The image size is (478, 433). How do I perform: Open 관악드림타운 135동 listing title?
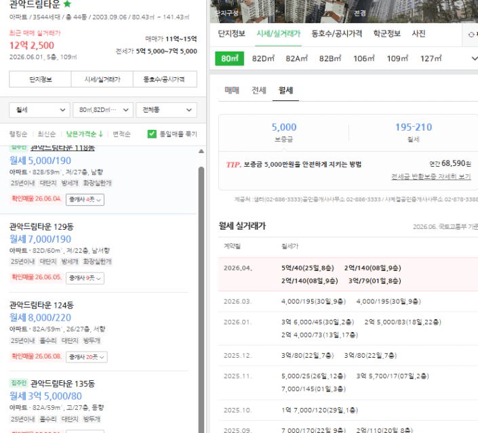[62, 384]
